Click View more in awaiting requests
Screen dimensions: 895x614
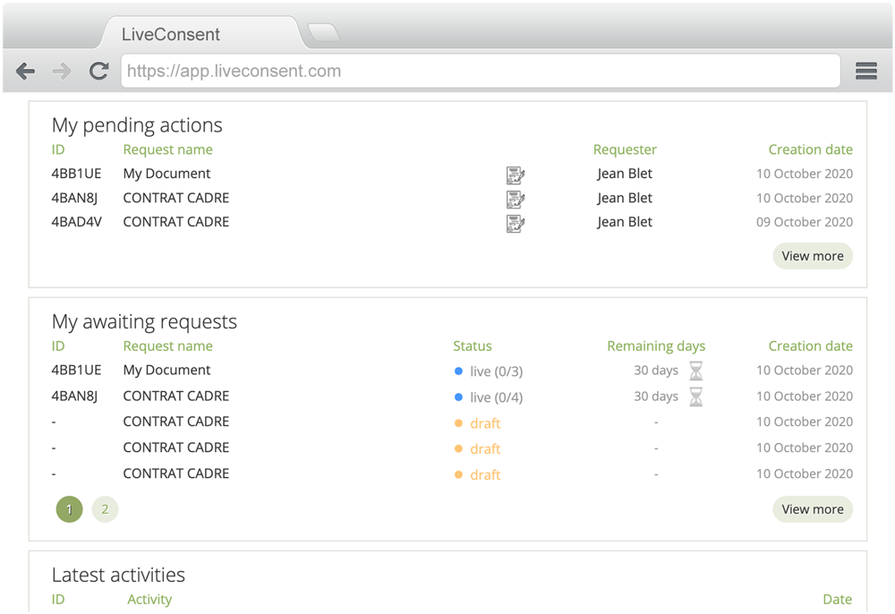(812, 509)
